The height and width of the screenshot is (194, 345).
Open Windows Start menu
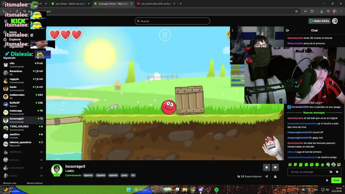pos(129,190)
